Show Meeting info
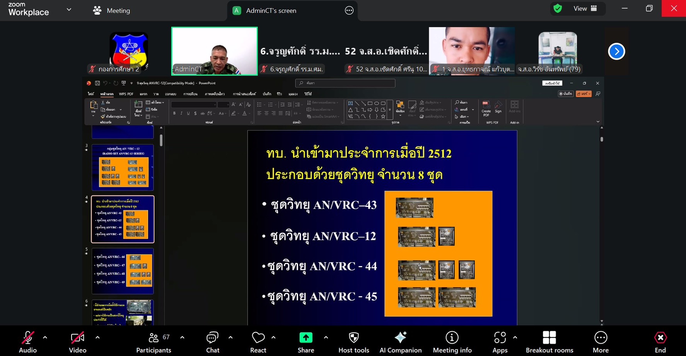Screen dimensions: 686x356 click(452, 342)
